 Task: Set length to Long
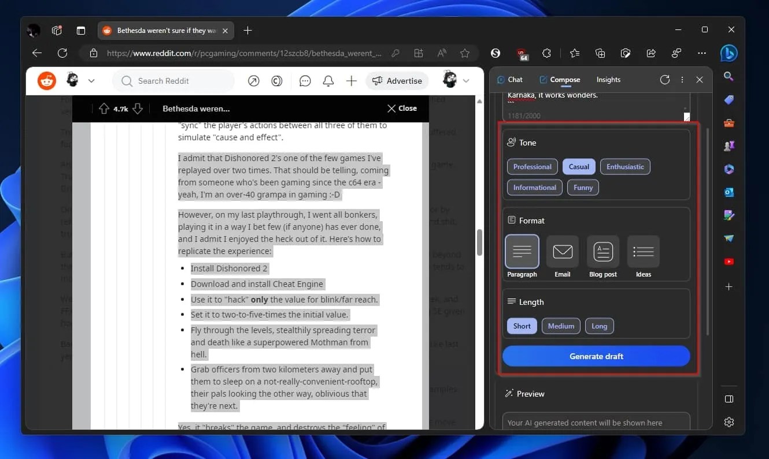599,326
